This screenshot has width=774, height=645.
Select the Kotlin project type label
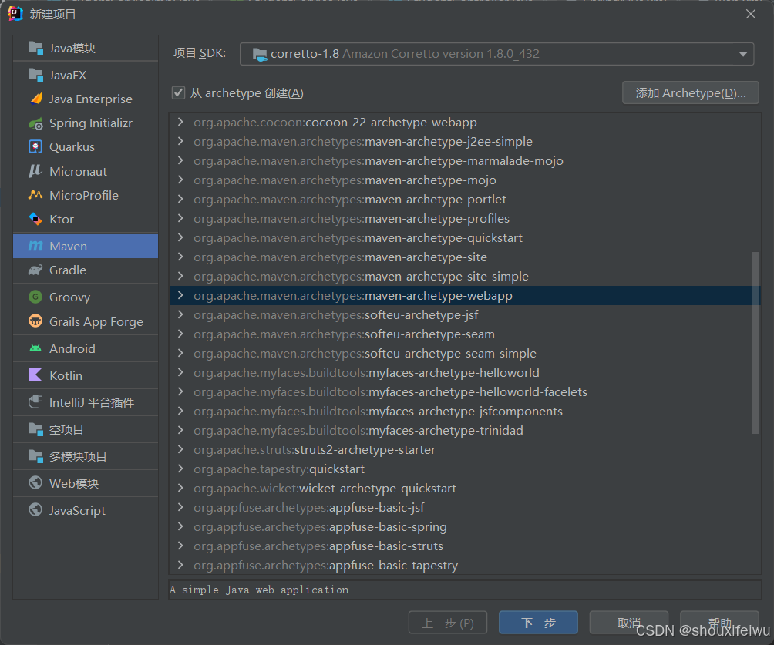click(66, 375)
